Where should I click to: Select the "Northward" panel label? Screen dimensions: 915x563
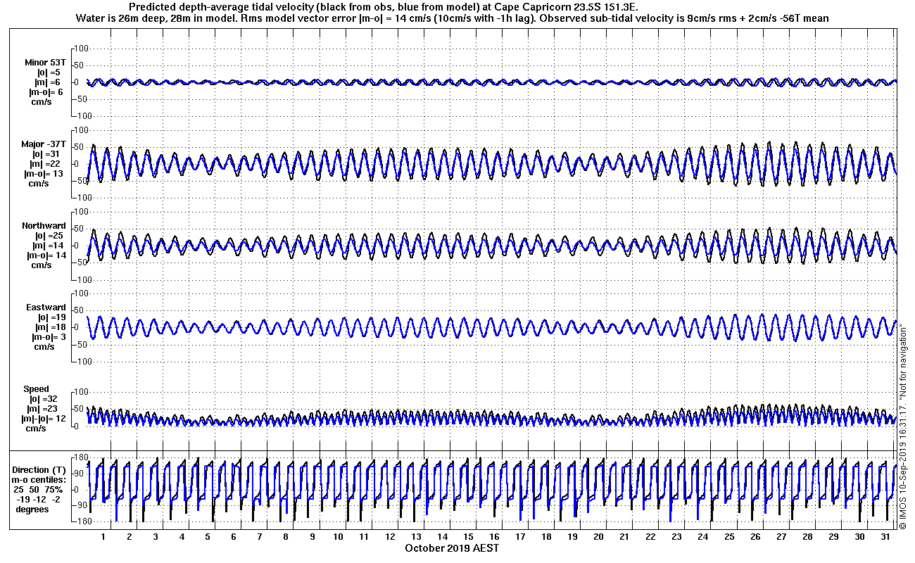(x=44, y=226)
